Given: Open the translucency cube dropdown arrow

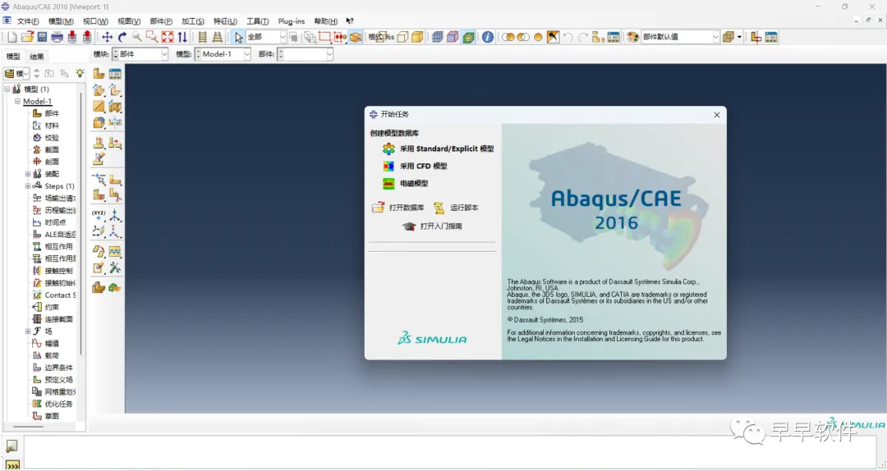Looking at the screenshot, I should pos(739,37).
